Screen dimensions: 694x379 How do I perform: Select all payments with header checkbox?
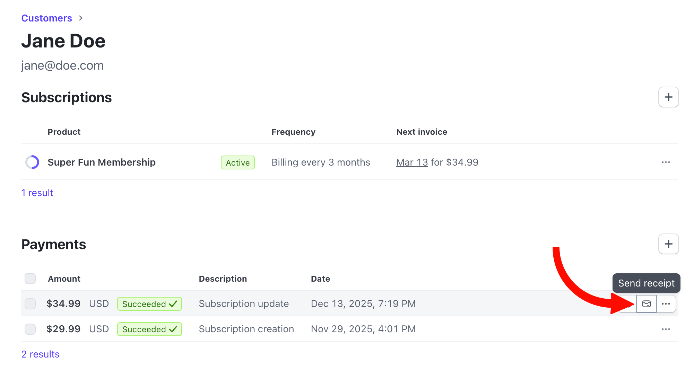click(x=30, y=279)
